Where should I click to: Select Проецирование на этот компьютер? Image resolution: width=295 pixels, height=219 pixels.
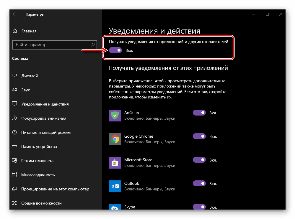tap(55, 189)
